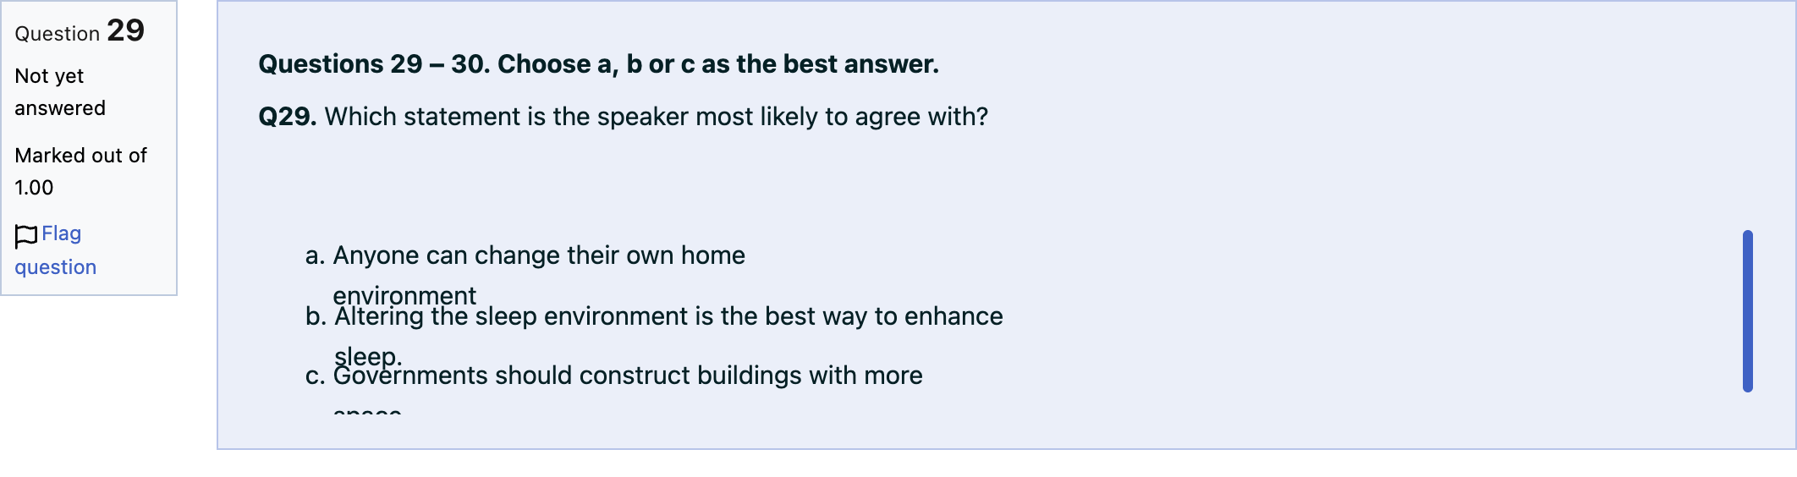The image size is (1797, 477).
Task: Click the cut-off last line of option c
Action: pos(367,409)
